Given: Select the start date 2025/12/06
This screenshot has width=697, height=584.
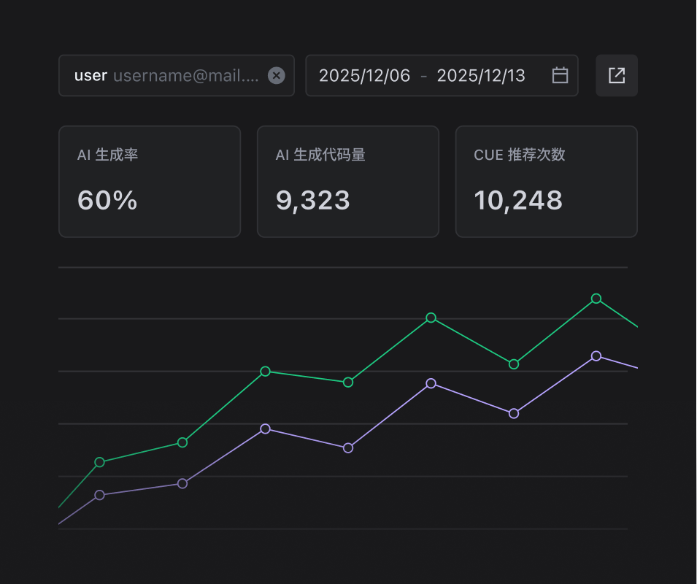Looking at the screenshot, I should click(364, 75).
